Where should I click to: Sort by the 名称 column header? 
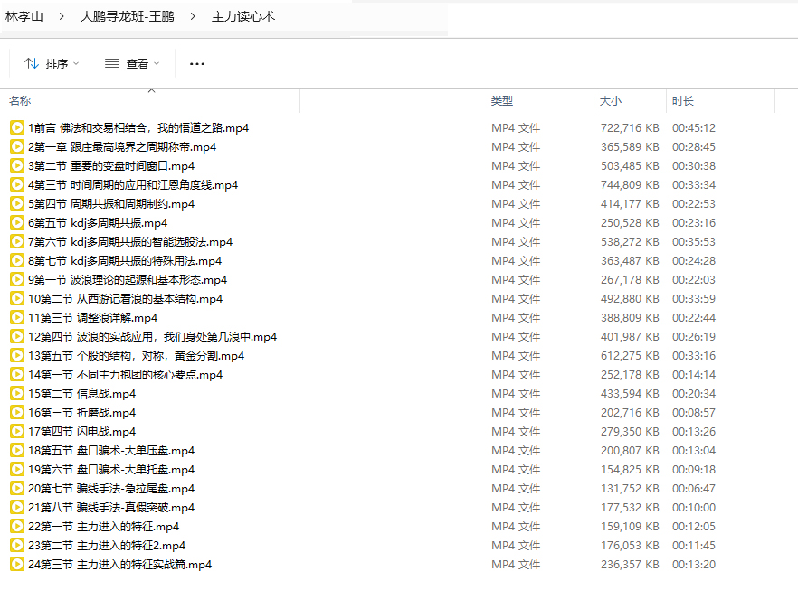(20, 101)
